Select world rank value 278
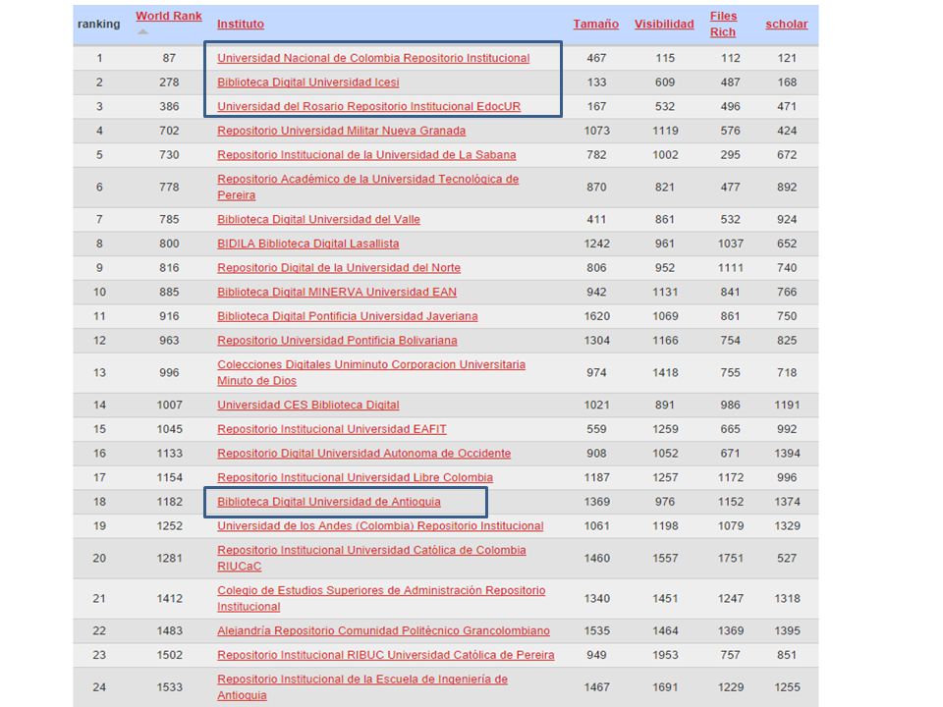 169,82
